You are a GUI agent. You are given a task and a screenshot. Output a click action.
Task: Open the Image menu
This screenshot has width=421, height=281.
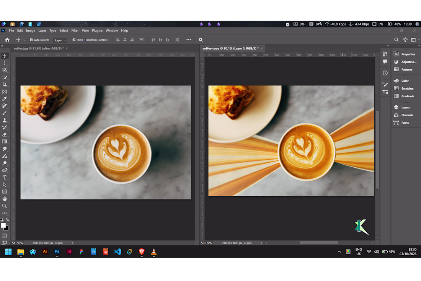tap(31, 31)
